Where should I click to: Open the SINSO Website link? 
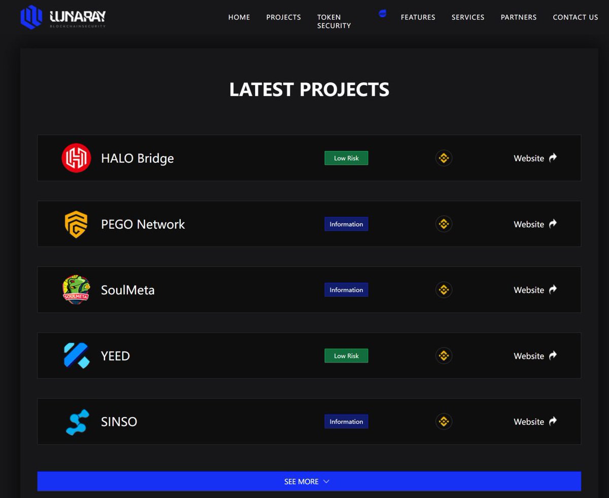click(529, 422)
